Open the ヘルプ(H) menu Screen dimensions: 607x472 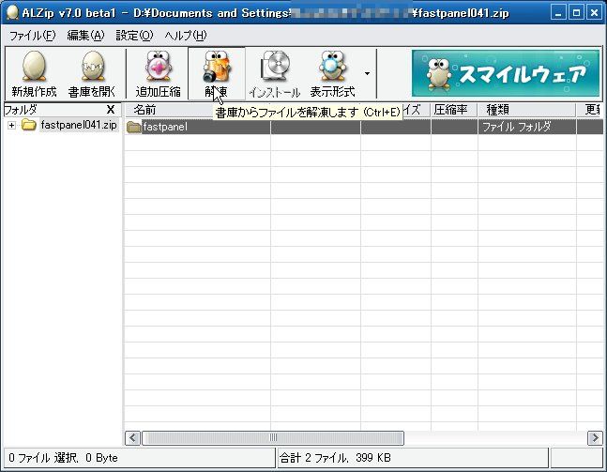[186, 36]
